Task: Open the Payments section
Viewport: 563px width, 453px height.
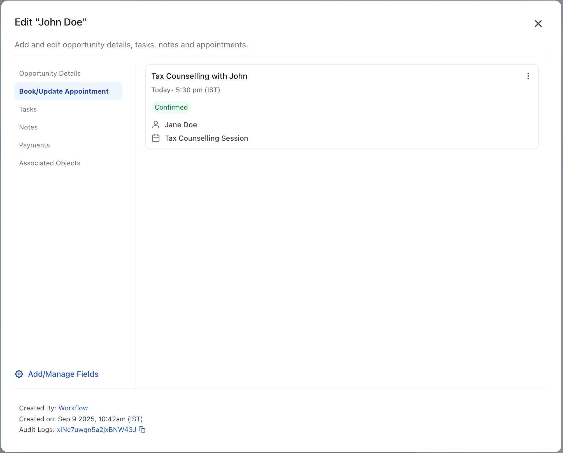Action: pyautogui.click(x=34, y=145)
